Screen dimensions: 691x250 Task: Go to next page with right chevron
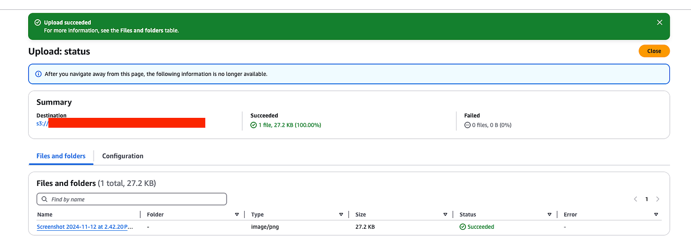[657, 199]
